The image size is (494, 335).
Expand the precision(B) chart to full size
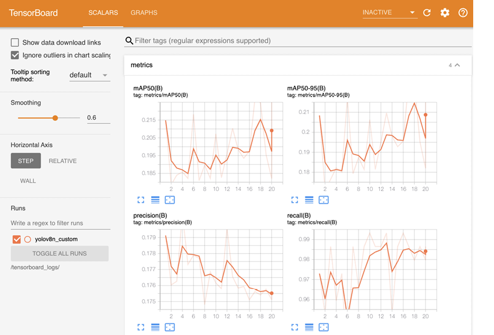click(141, 327)
